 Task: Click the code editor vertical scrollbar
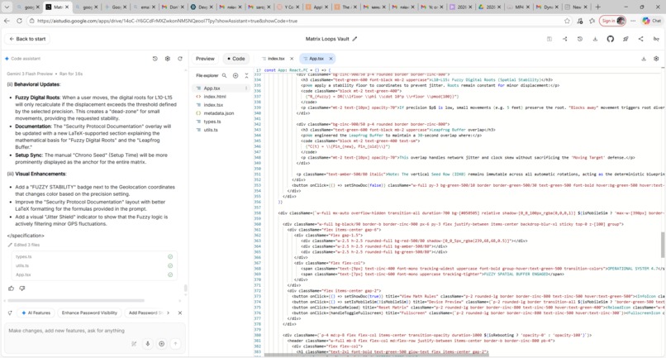pyautogui.click(x=663, y=246)
